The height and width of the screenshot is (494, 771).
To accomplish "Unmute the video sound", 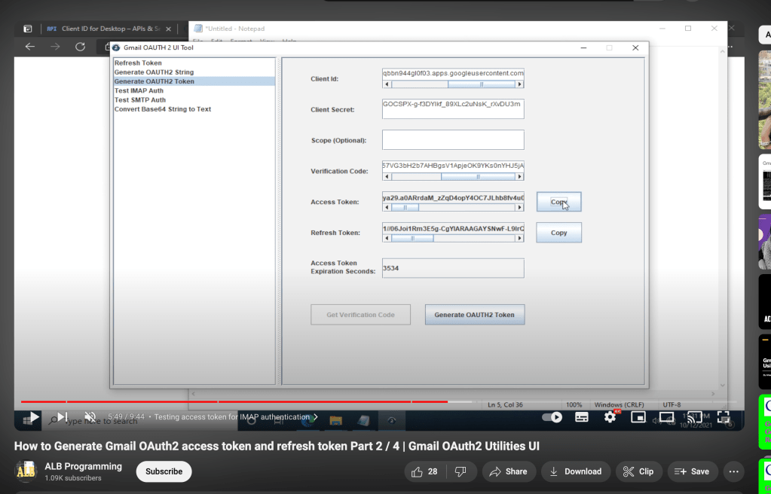I will pyautogui.click(x=90, y=417).
